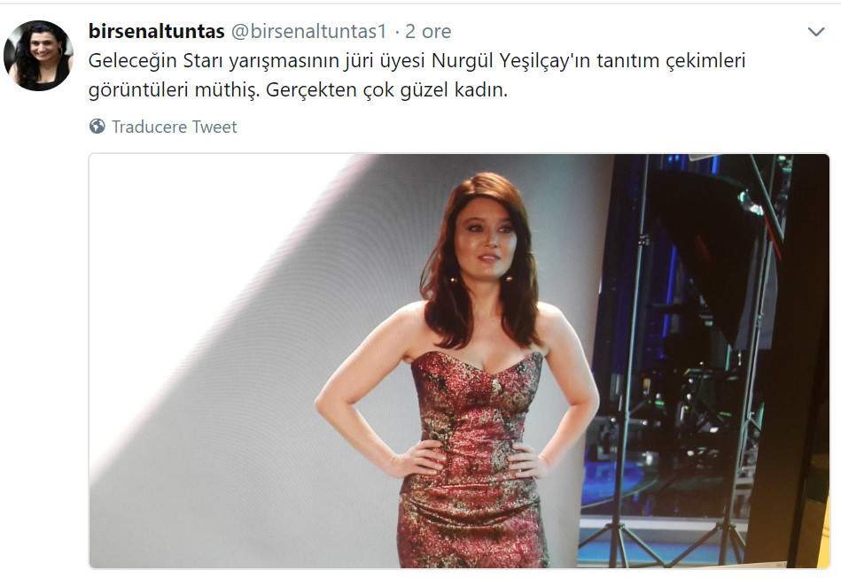
Task: Click the tweet's first line starting Geleceğin Starı
Action: (417, 61)
